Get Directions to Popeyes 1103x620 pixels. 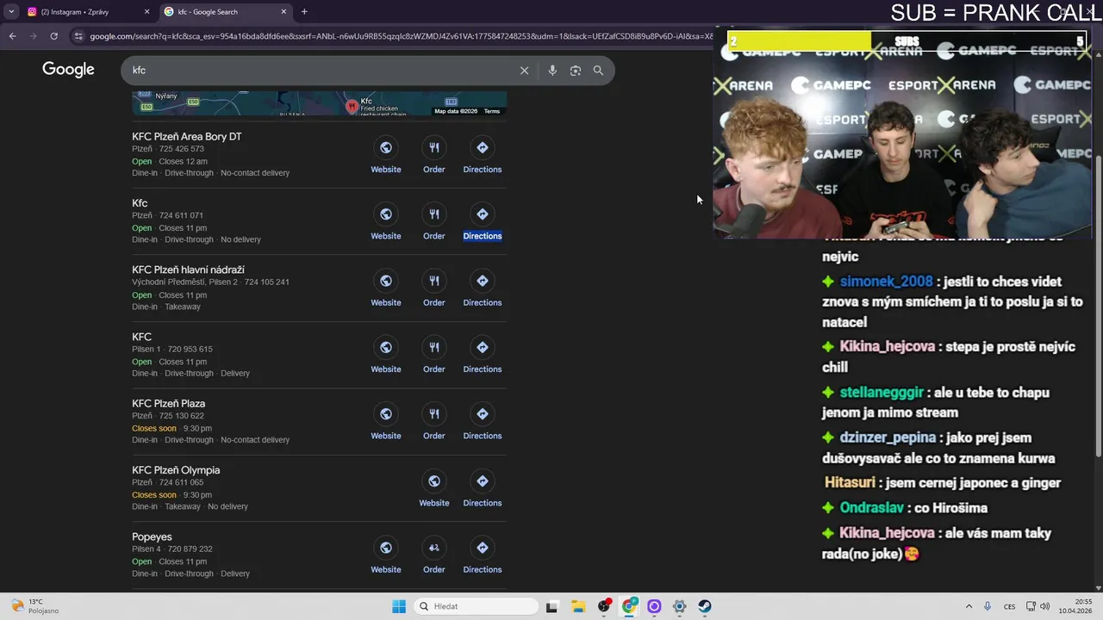point(483,556)
